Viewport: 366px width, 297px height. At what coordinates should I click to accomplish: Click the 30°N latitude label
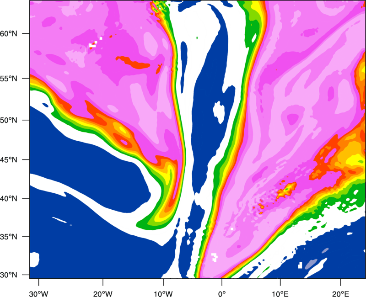tap(9, 275)
